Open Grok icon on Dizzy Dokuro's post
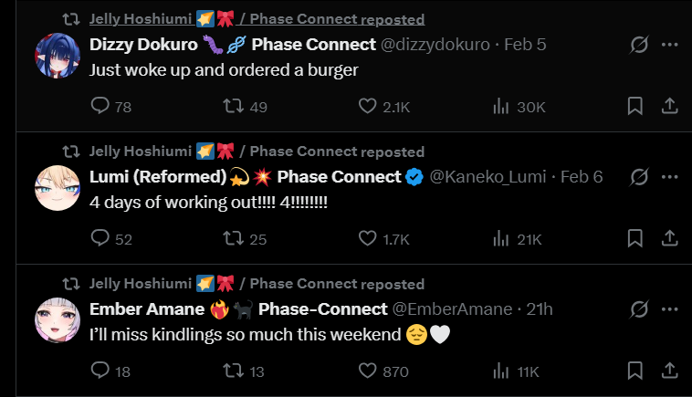The image size is (692, 397). tap(639, 45)
